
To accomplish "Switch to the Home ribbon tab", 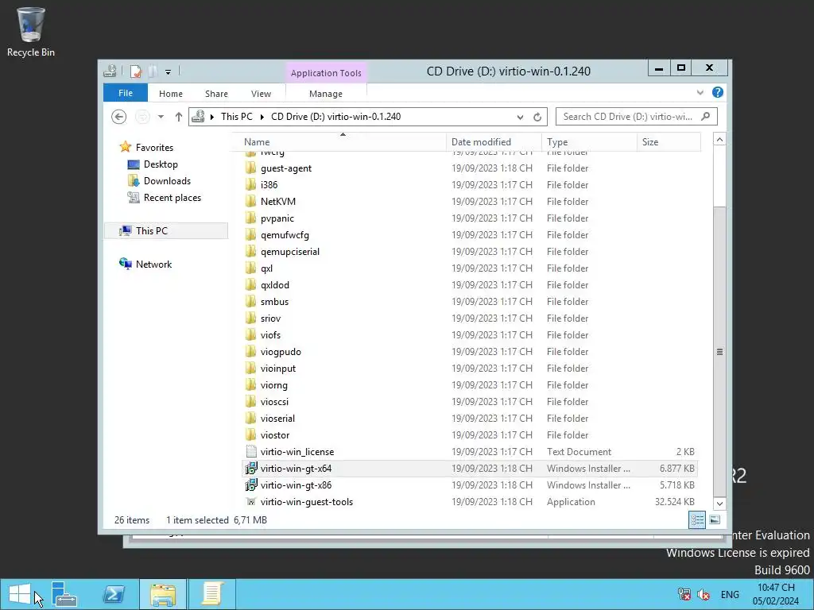I will click(x=171, y=94).
